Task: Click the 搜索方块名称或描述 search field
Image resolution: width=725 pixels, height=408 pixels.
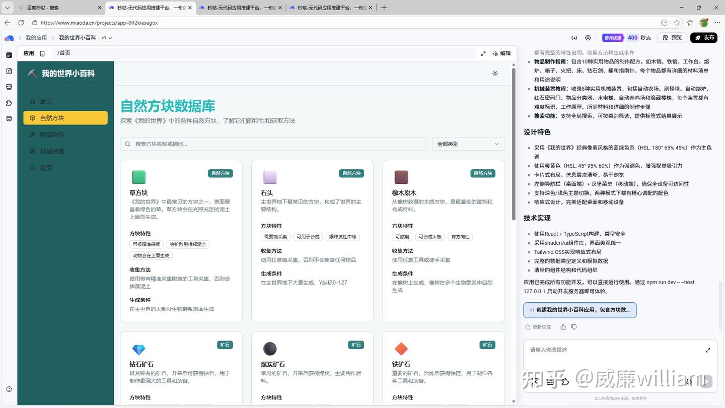Action: (x=273, y=144)
